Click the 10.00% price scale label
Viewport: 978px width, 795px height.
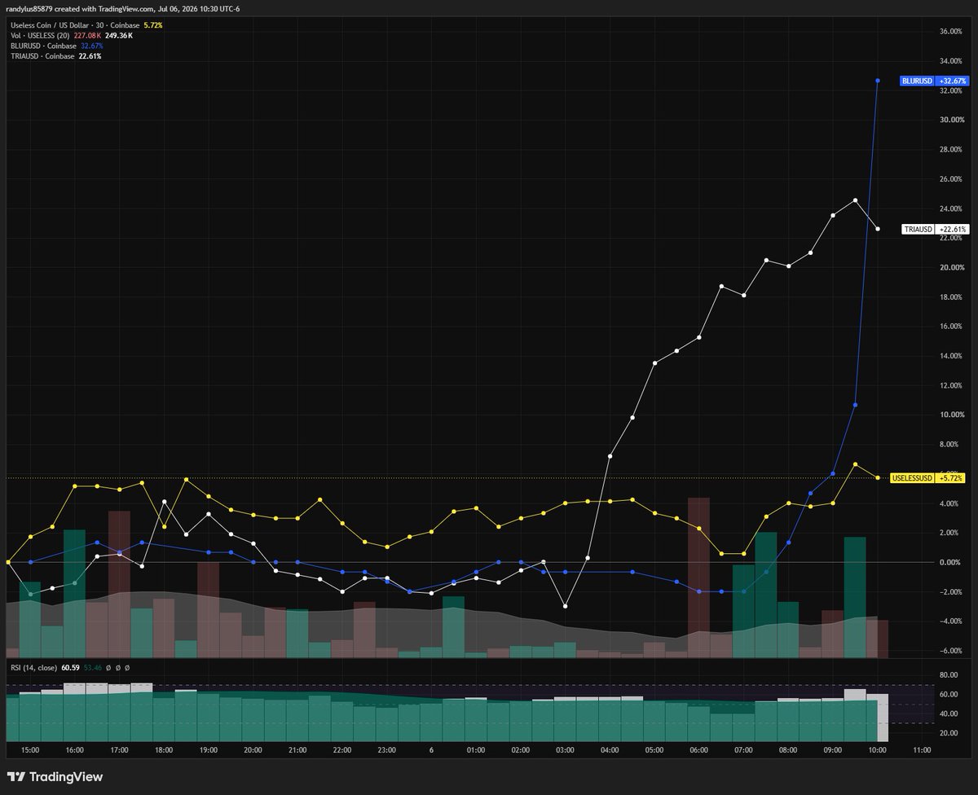[x=952, y=415]
